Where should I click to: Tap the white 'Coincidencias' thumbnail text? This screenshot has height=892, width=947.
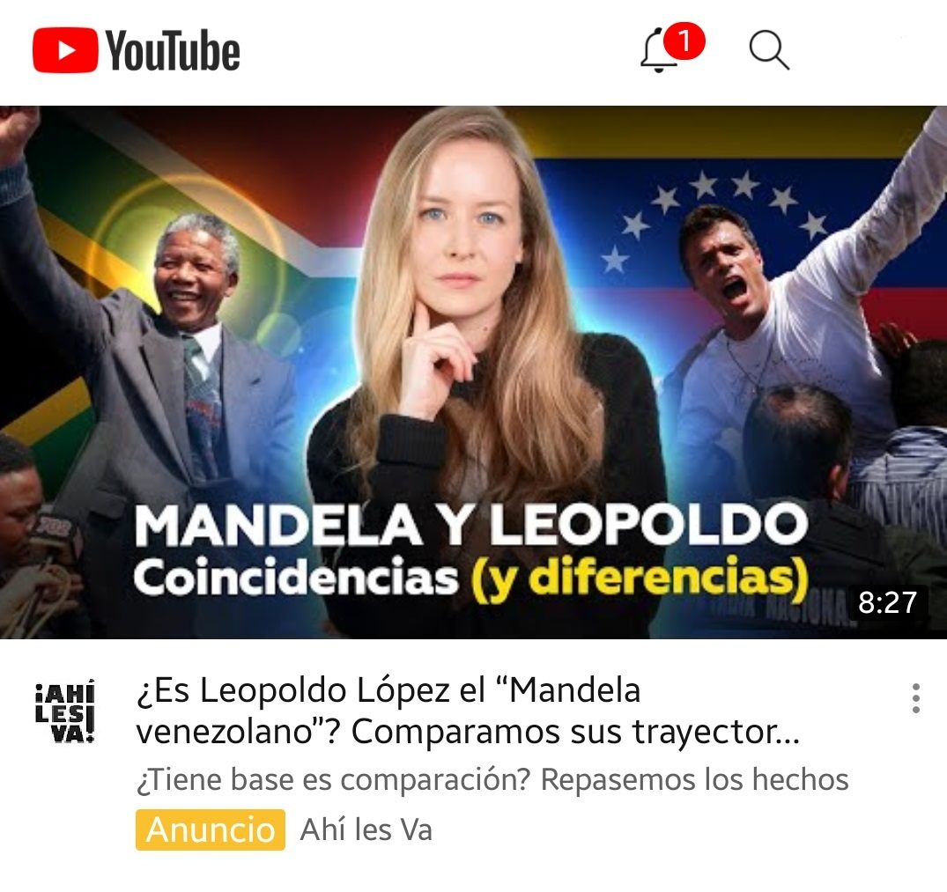[296, 578]
